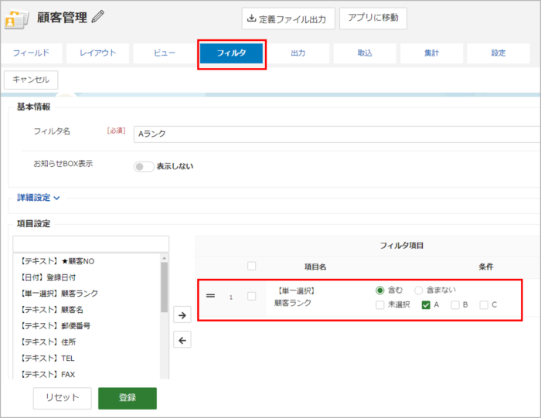Click the green 登録 button
Screen dimensions: 541x418
coord(128,398)
